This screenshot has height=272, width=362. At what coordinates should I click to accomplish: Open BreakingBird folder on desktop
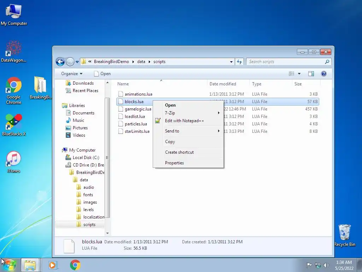40,88
